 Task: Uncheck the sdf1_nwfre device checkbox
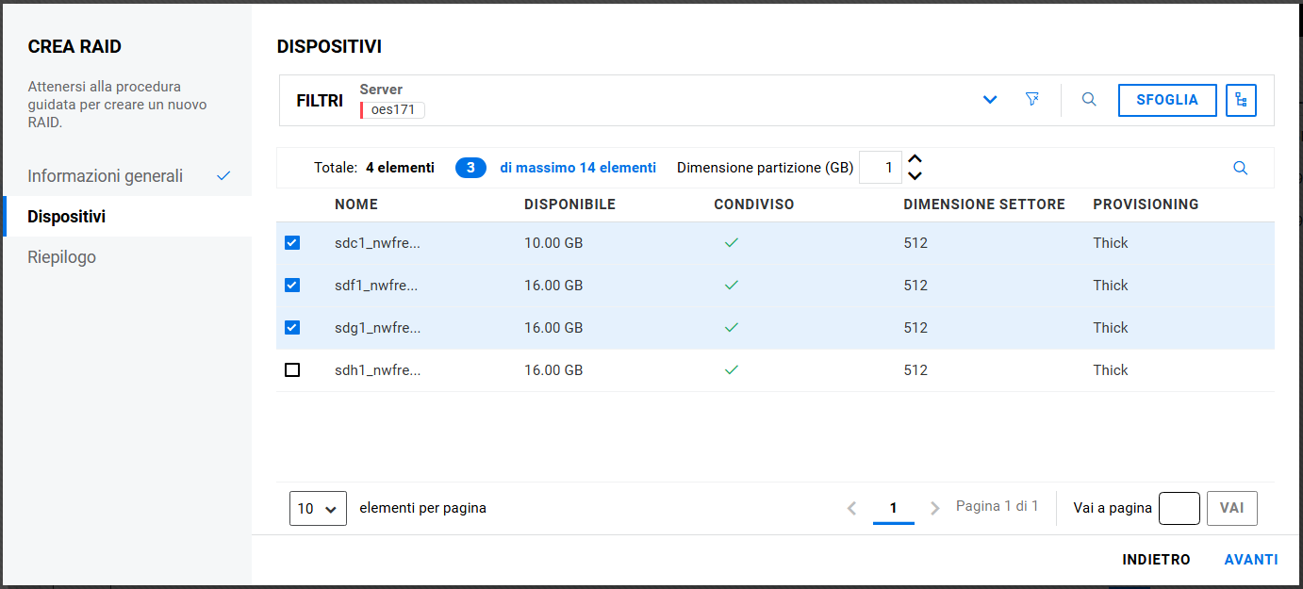292,286
